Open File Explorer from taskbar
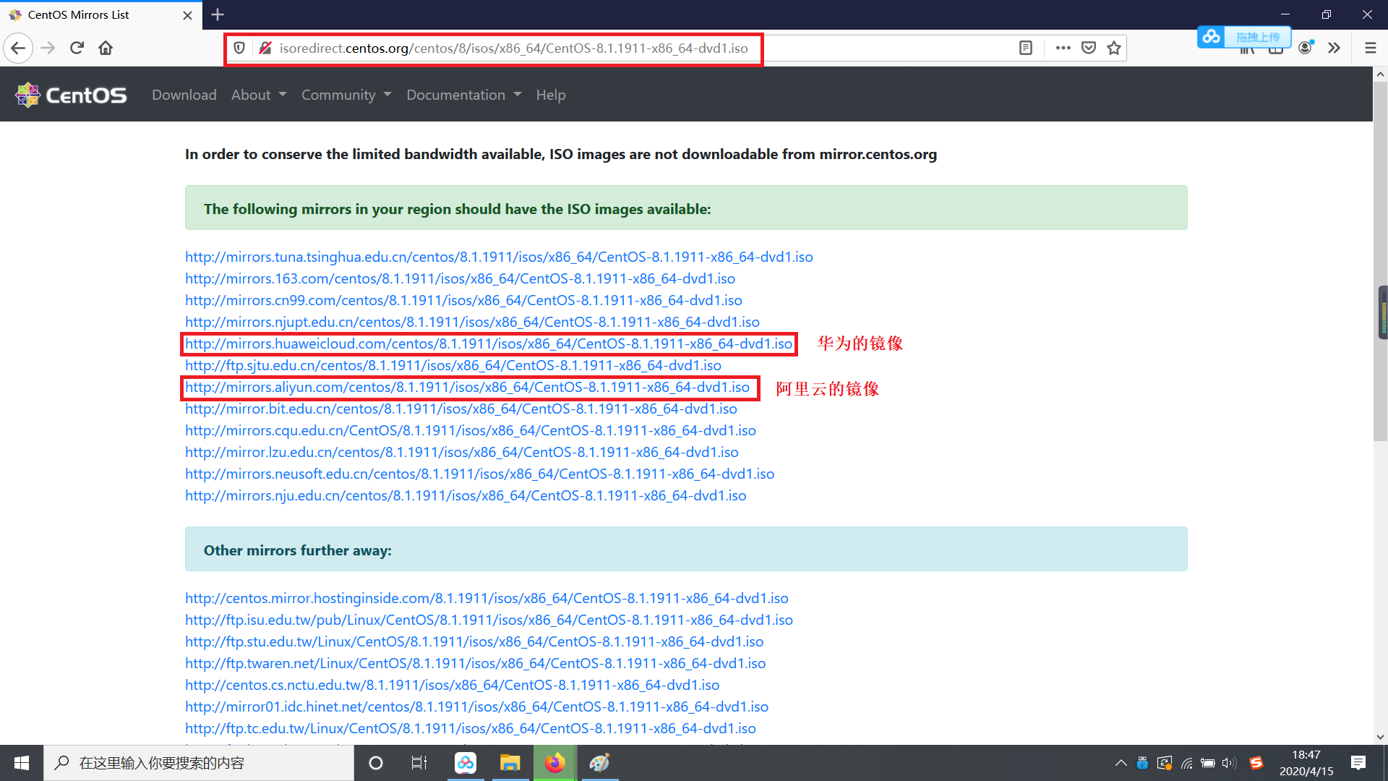1388x781 pixels. coord(510,763)
